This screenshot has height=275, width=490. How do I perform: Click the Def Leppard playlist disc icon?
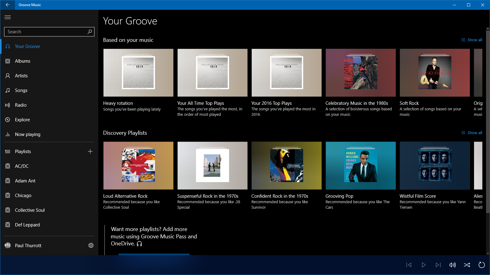click(x=8, y=225)
